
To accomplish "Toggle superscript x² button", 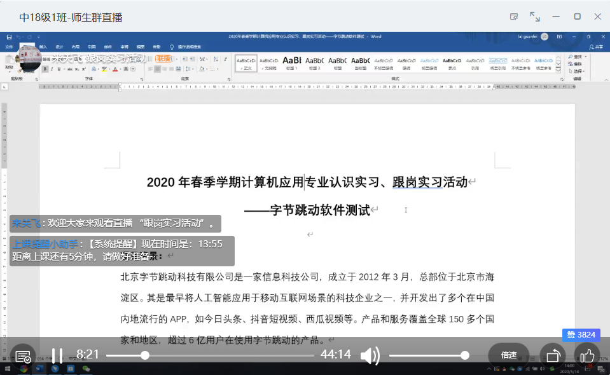I will [83, 69].
